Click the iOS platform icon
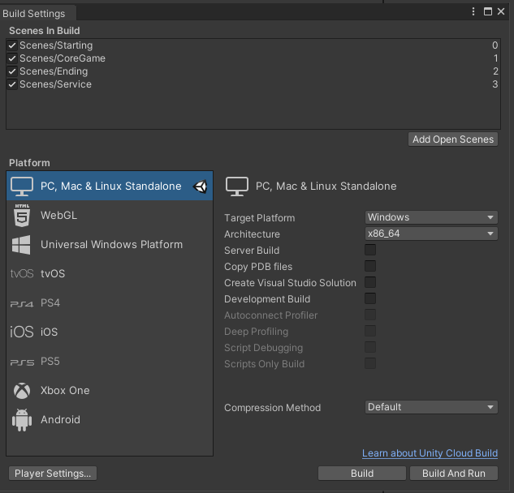Viewport: 514px width, 493px height. point(22,332)
